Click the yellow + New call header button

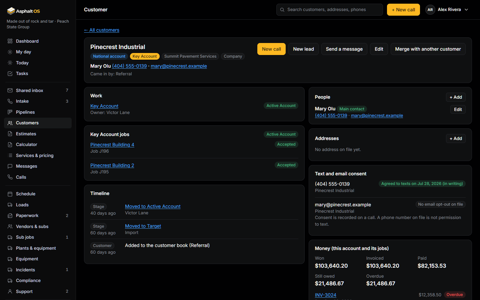coord(403,10)
